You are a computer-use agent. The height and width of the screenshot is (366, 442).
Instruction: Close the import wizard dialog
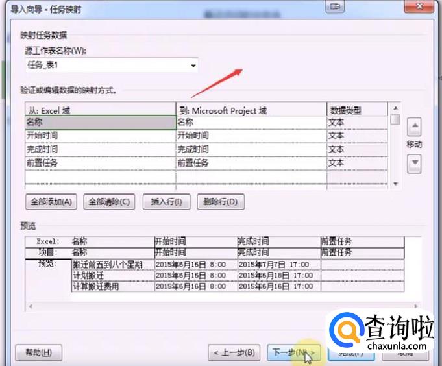[419, 6]
